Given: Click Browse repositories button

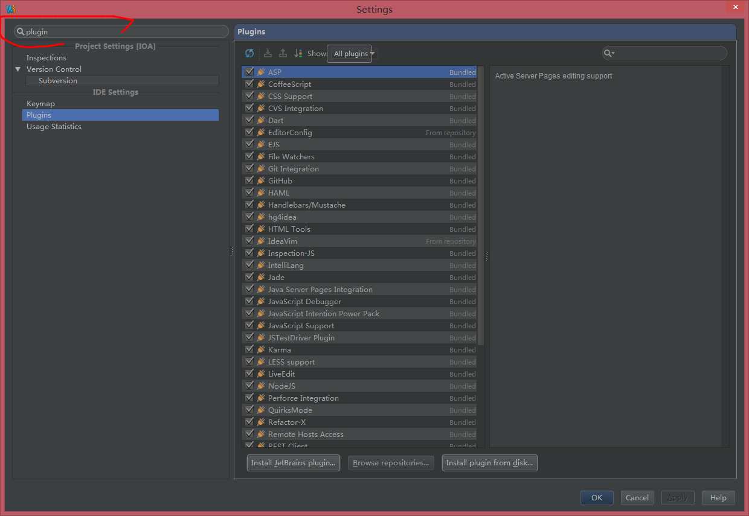Looking at the screenshot, I should [391, 463].
